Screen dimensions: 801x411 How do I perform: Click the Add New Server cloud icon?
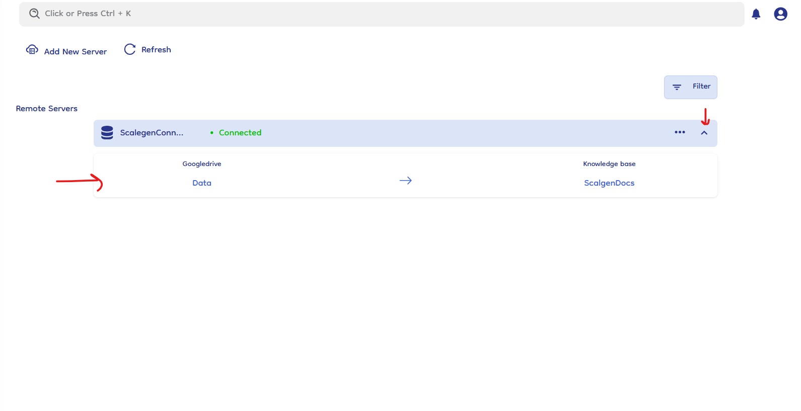[x=32, y=50]
